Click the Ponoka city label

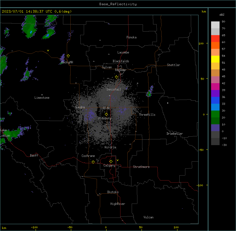tap(131, 37)
